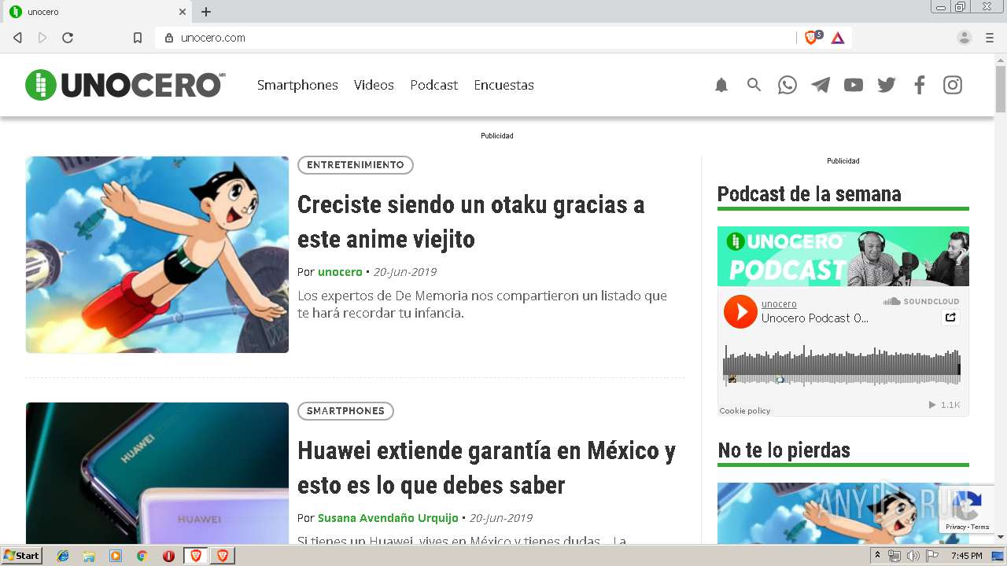This screenshot has height=566, width=1007.
Task: Open the Videos menu item
Action: click(x=374, y=85)
